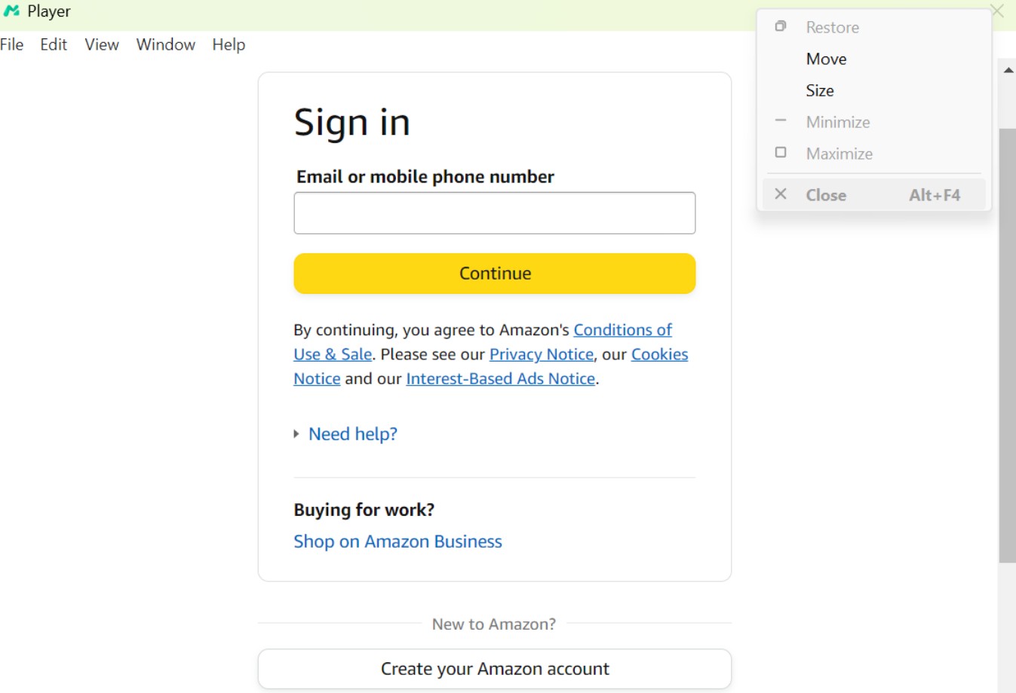This screenshot has height=693, width=1016.
Task: Expand the Need help? disclosure triangle
Action: click(296, 434)
